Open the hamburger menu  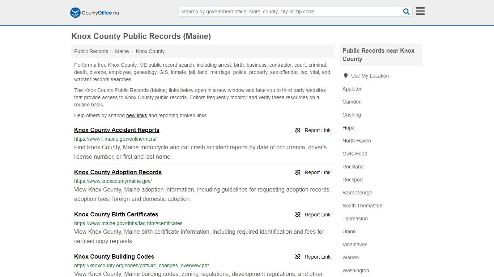pyautogui.click(x=420, y=11)
